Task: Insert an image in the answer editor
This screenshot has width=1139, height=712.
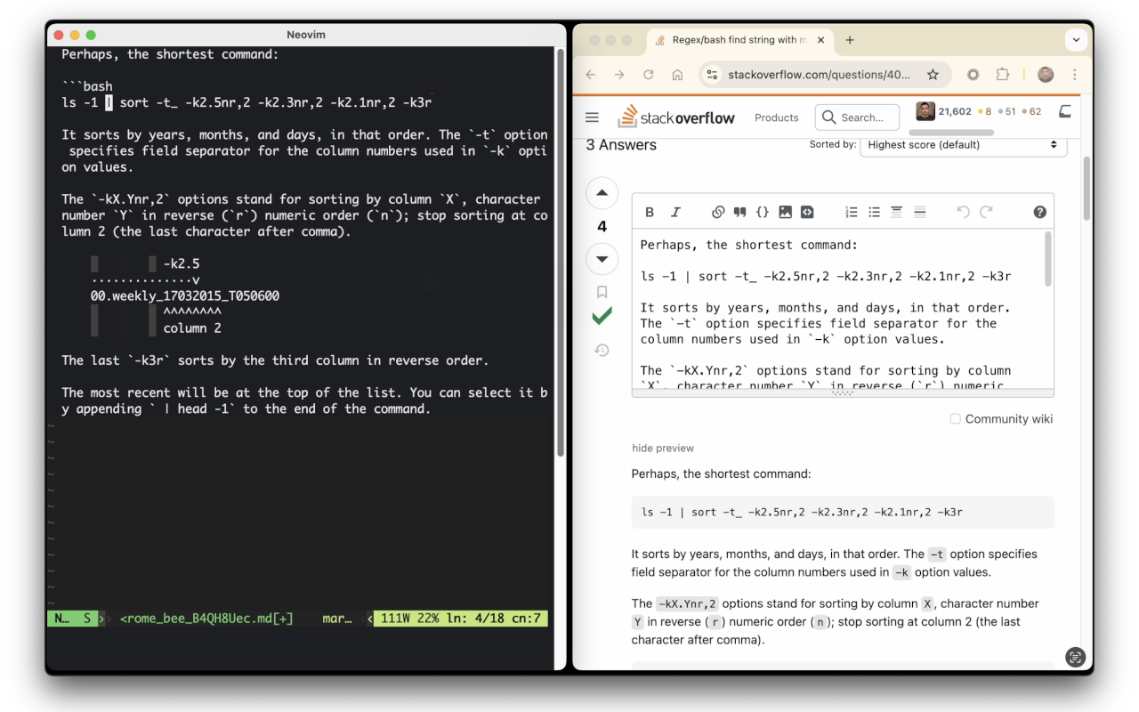Action: pos(785,212)
